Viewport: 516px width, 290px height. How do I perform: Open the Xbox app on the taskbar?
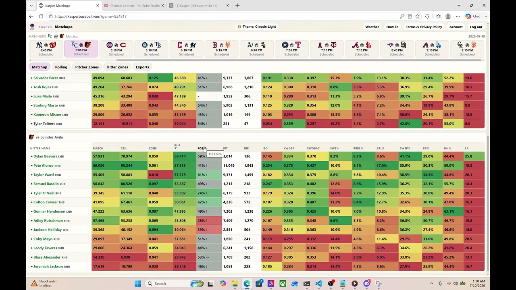[283, 284]
